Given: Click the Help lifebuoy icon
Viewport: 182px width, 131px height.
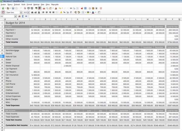Looking at the screenshot, I should pos(101,8).
